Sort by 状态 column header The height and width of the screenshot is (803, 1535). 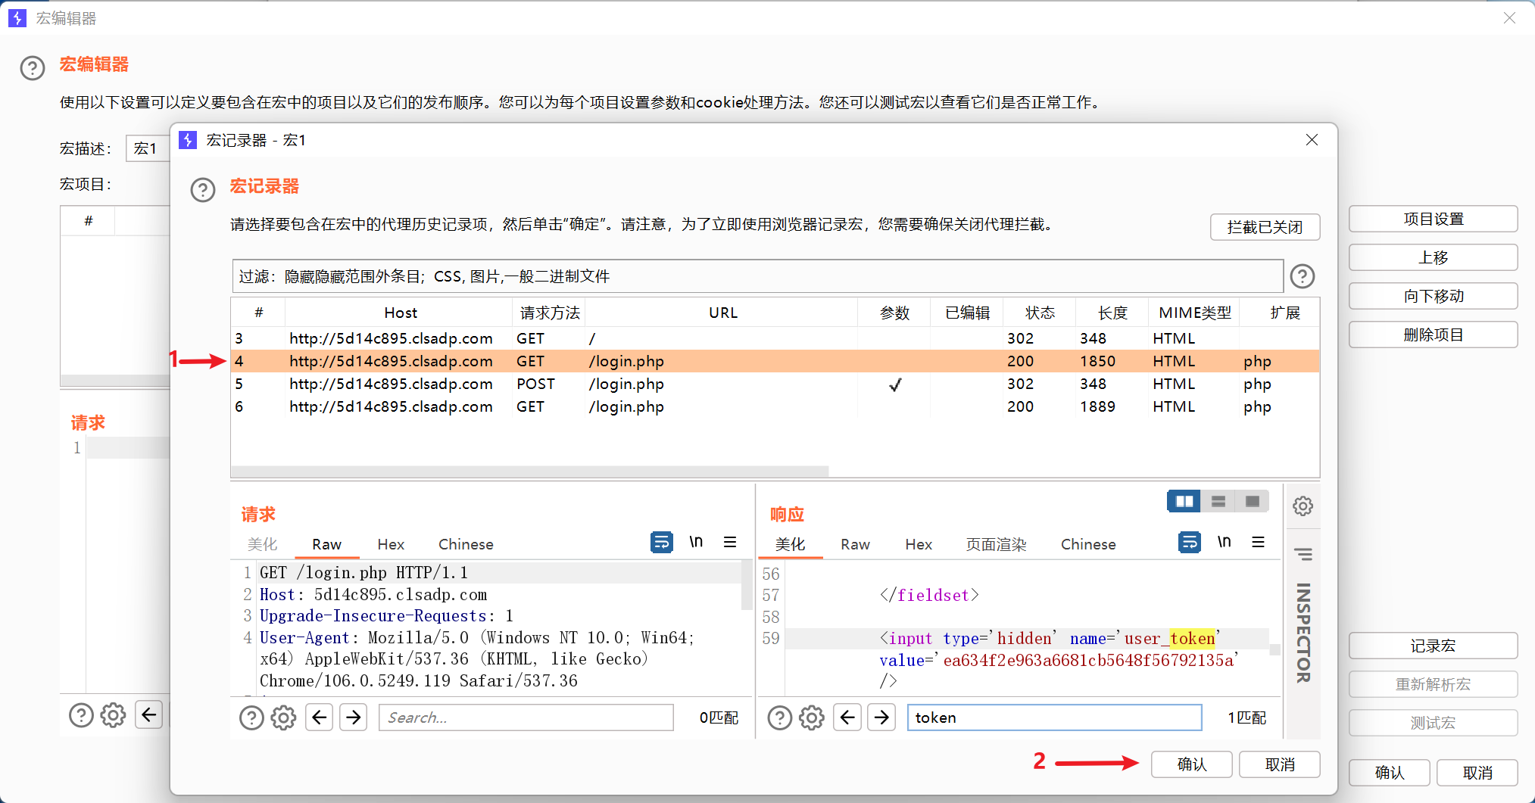[1040, 313]
